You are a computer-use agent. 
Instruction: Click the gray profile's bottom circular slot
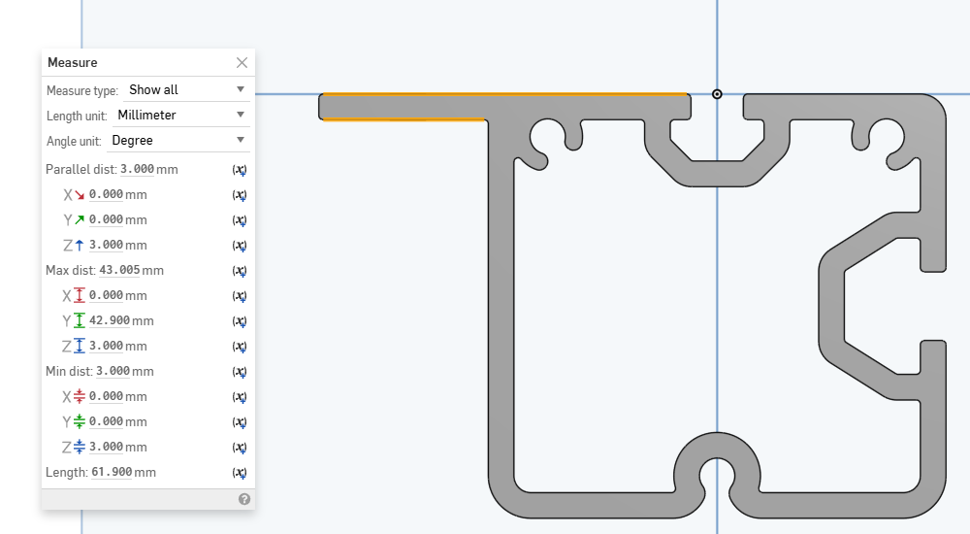tap(717, 468)
